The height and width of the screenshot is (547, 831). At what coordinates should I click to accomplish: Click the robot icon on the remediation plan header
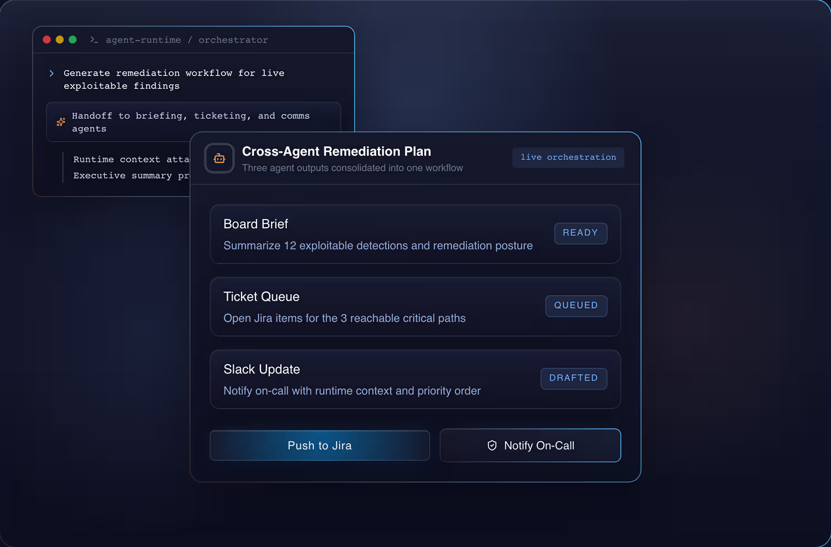[219, 158]
